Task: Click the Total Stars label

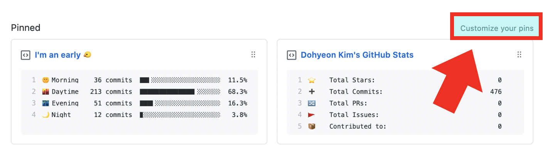Action: point(352,80)
